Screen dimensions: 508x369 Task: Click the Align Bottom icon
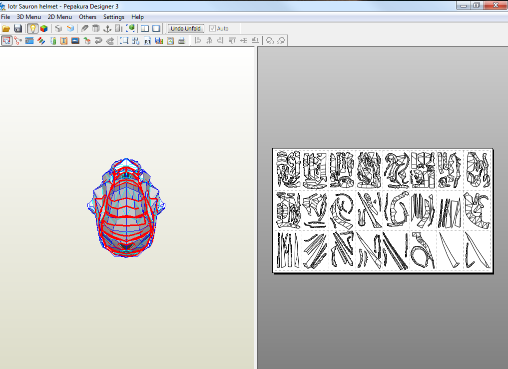[255, 40]
